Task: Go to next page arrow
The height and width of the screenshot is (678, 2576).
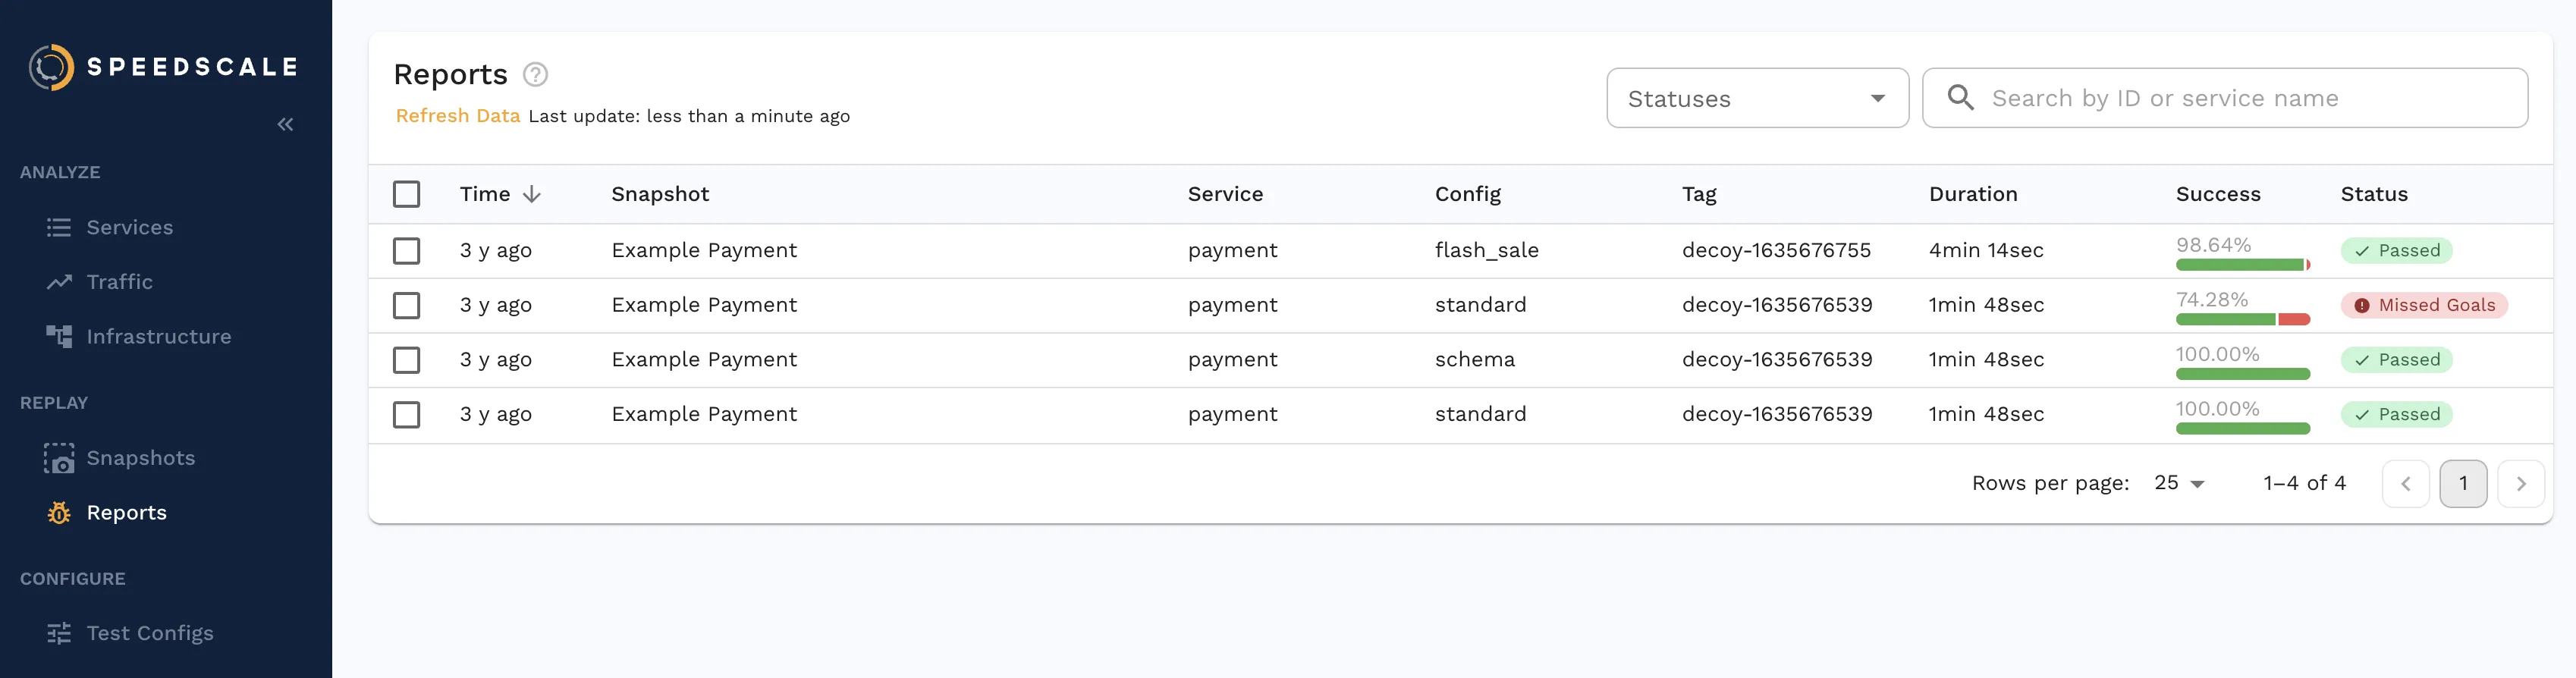Action: (2520, 484)
